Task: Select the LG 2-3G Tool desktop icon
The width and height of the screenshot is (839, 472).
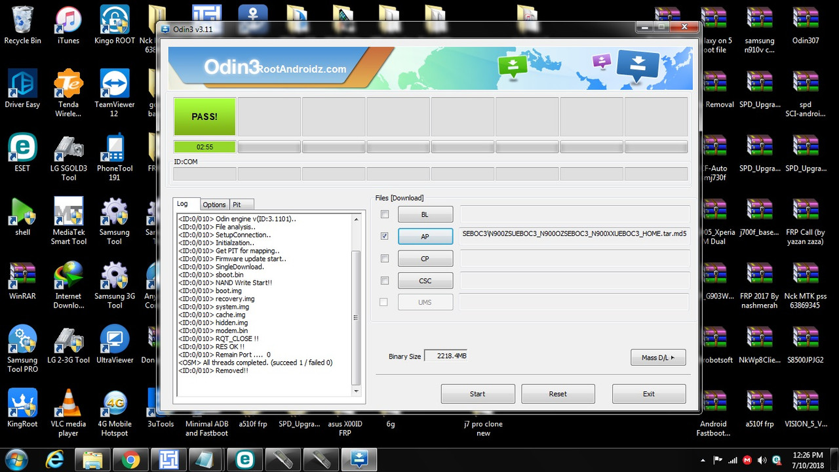Action: [68, 345]
